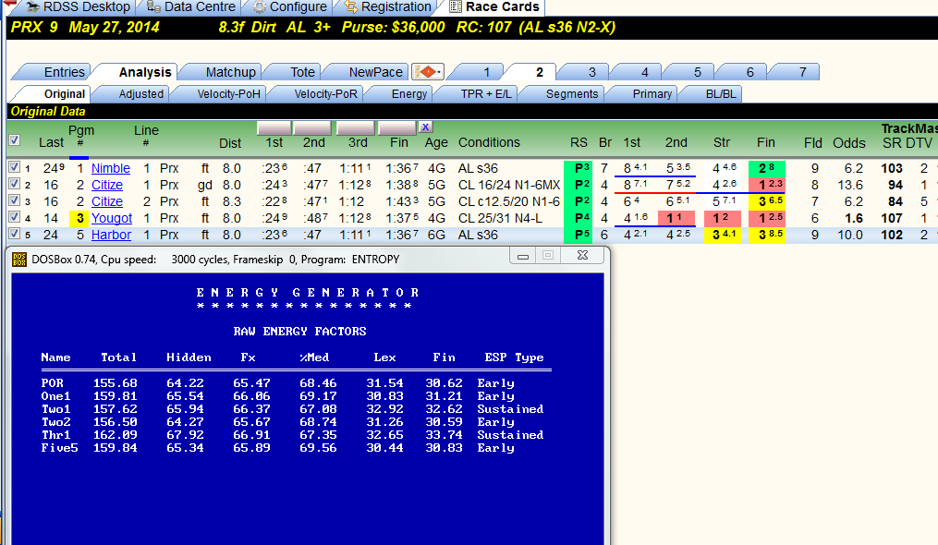Open the Yougot horse link
Viewport: 938px width, 545px height.
tap(112, 218)
